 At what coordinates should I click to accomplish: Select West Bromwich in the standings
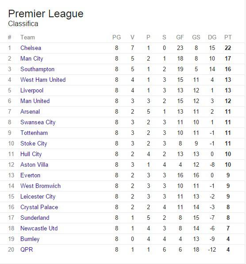40,186
